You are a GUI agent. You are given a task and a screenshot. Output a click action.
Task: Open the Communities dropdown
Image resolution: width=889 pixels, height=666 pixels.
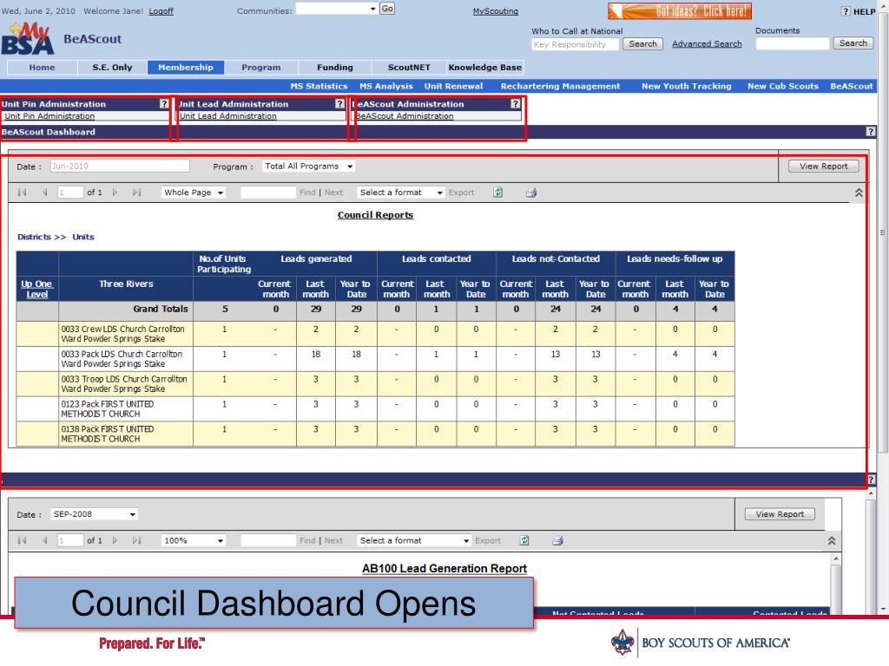[x=337, y=9]
